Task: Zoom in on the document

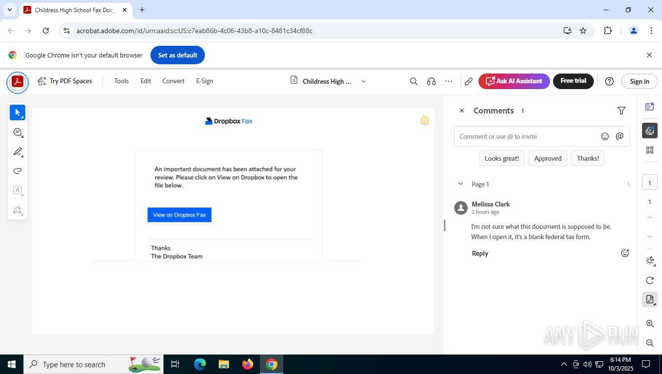Action: 650,324
